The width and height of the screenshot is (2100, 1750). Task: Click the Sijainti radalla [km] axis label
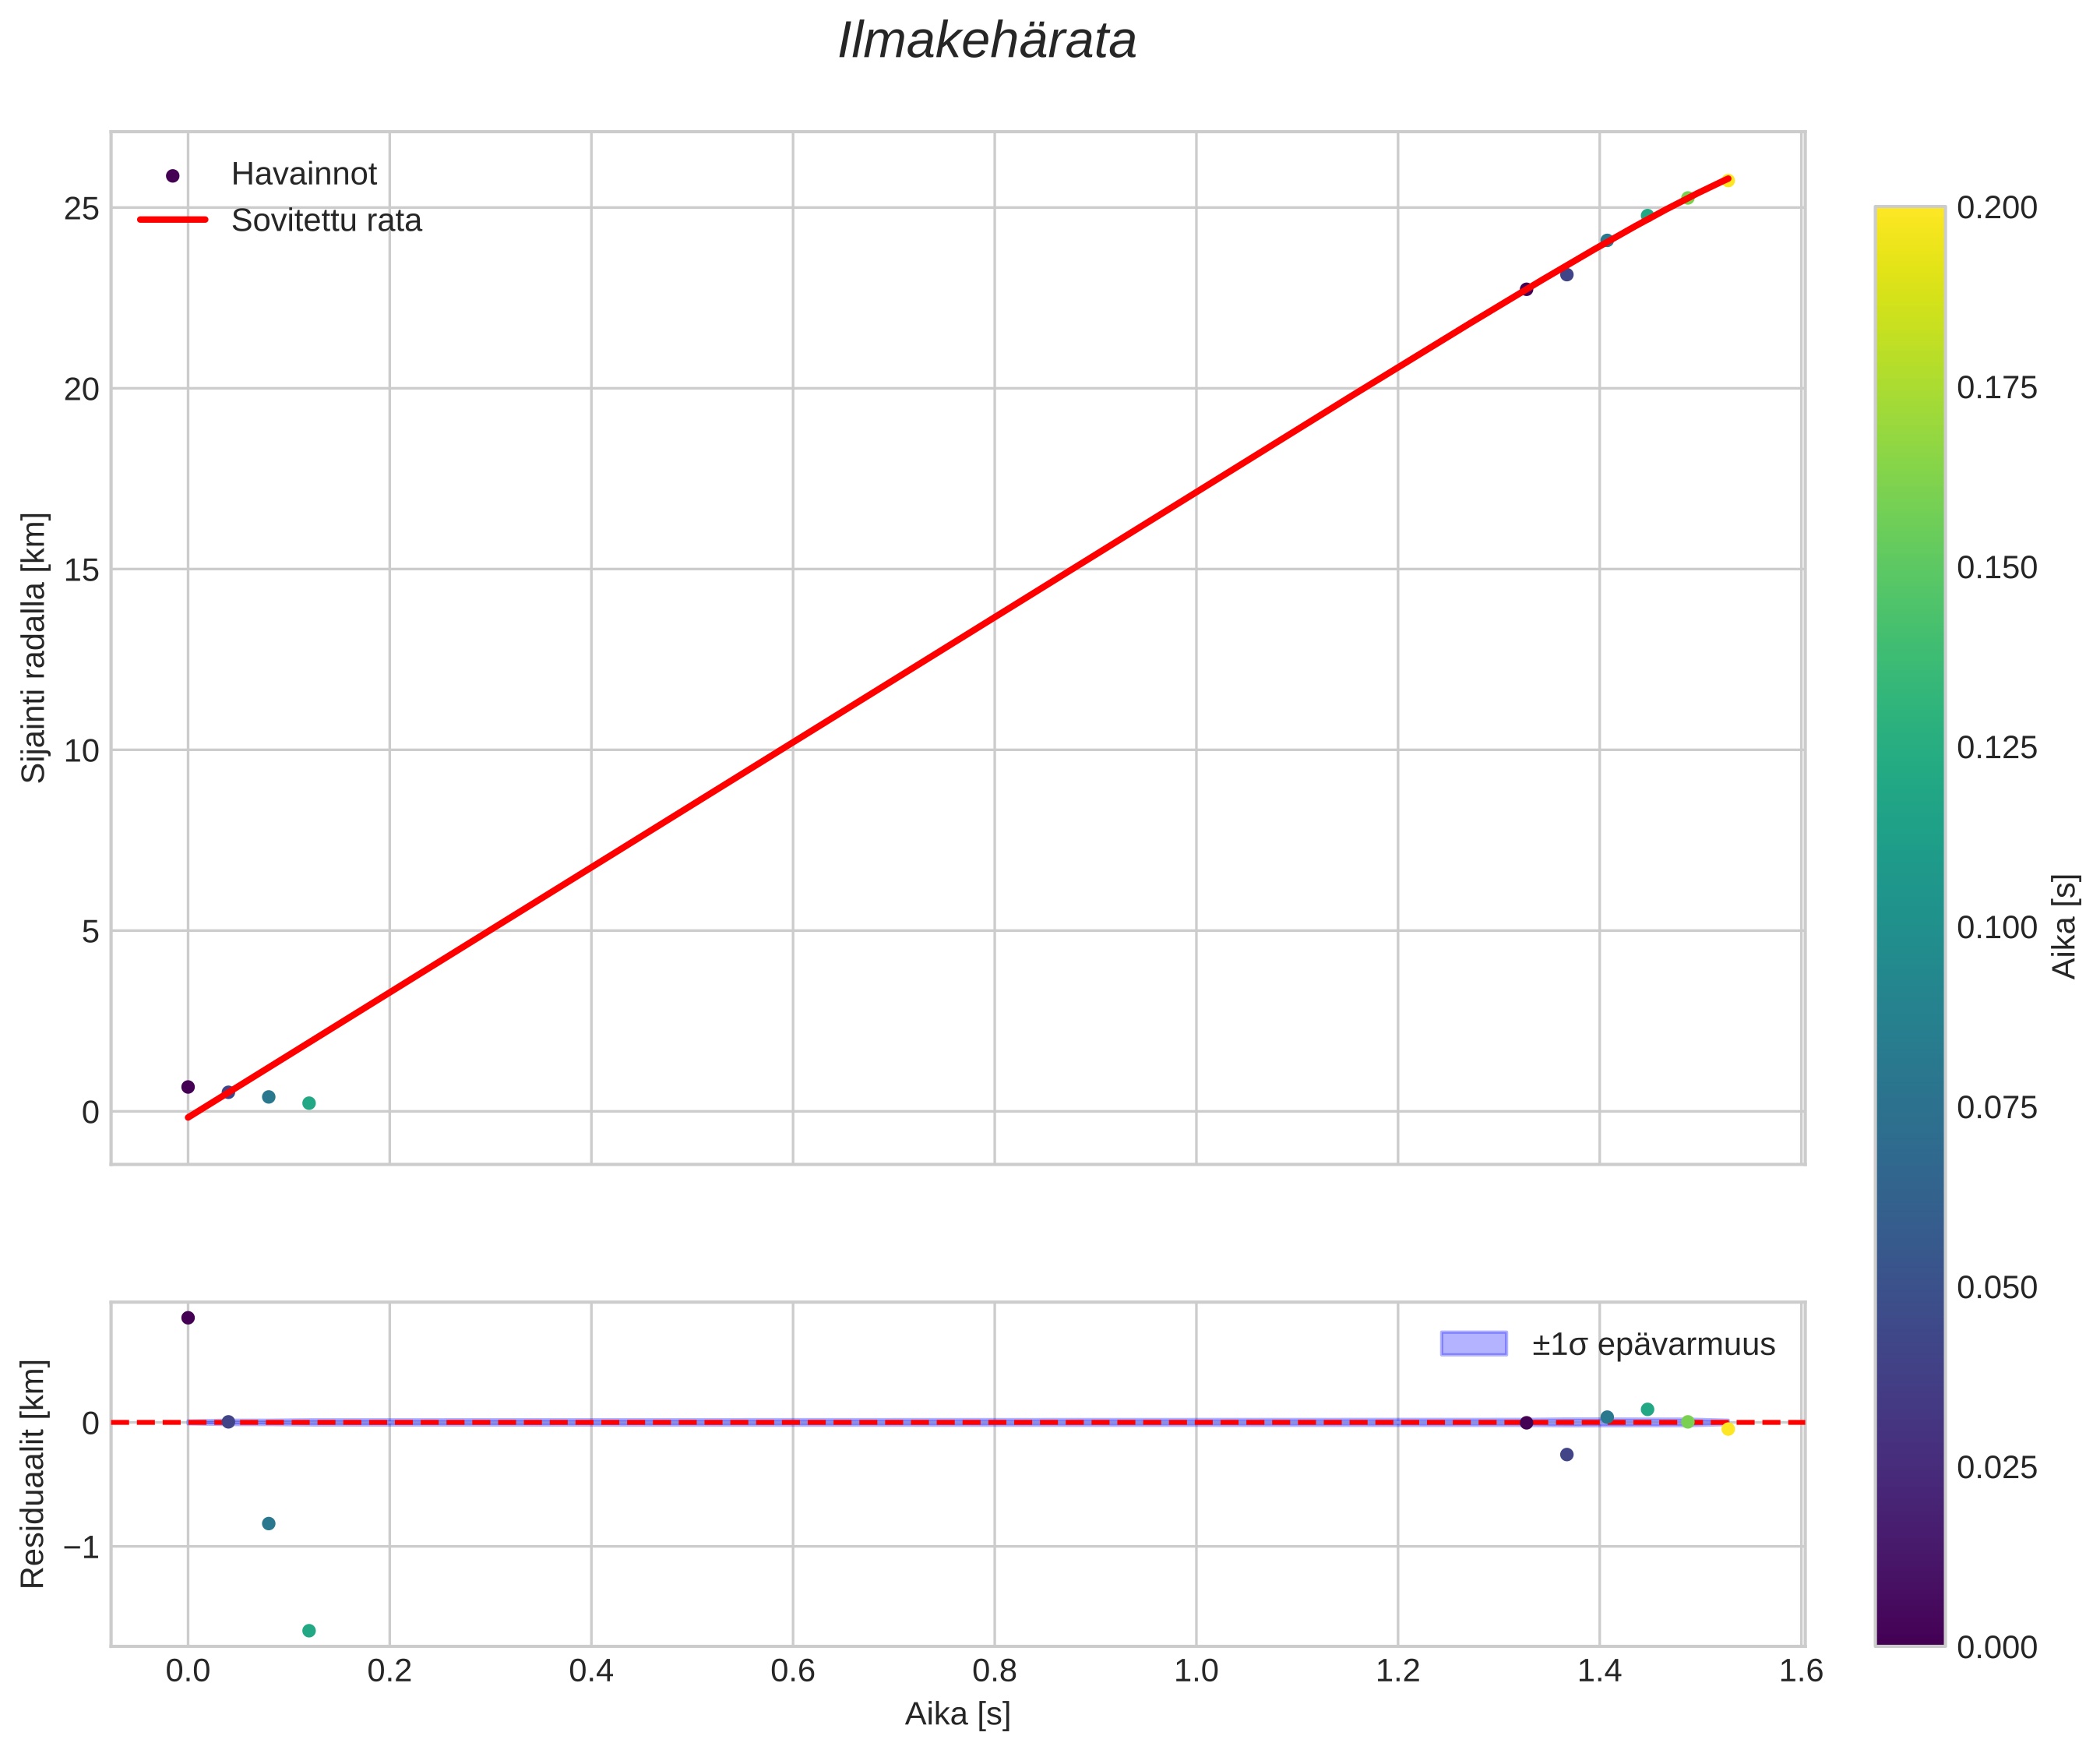click(x=34, y=647)
